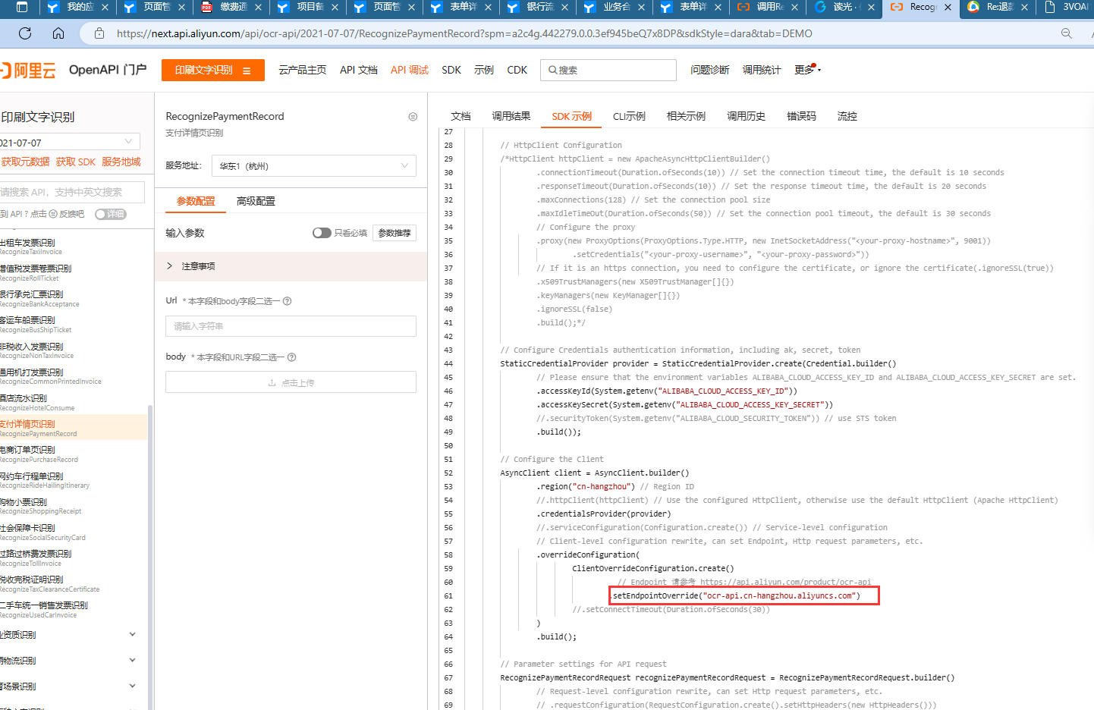Close the 调用Re browser tab
This screenshot has height=710, width=1094.
(x=794, y=7)
